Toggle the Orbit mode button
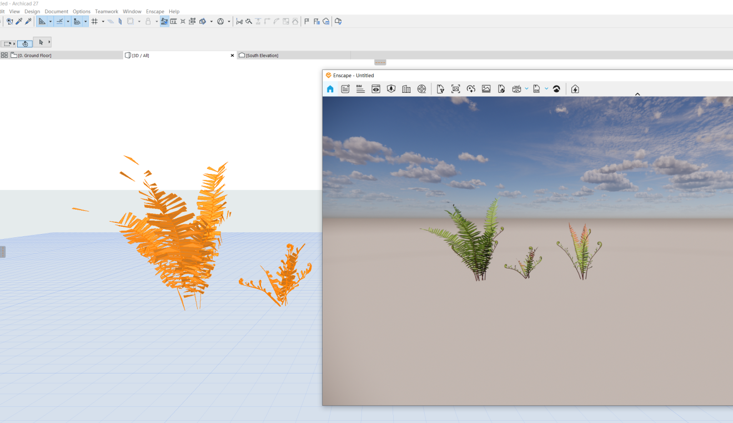Viewport: 733px width, 423px height. click(x=25, y=44)
